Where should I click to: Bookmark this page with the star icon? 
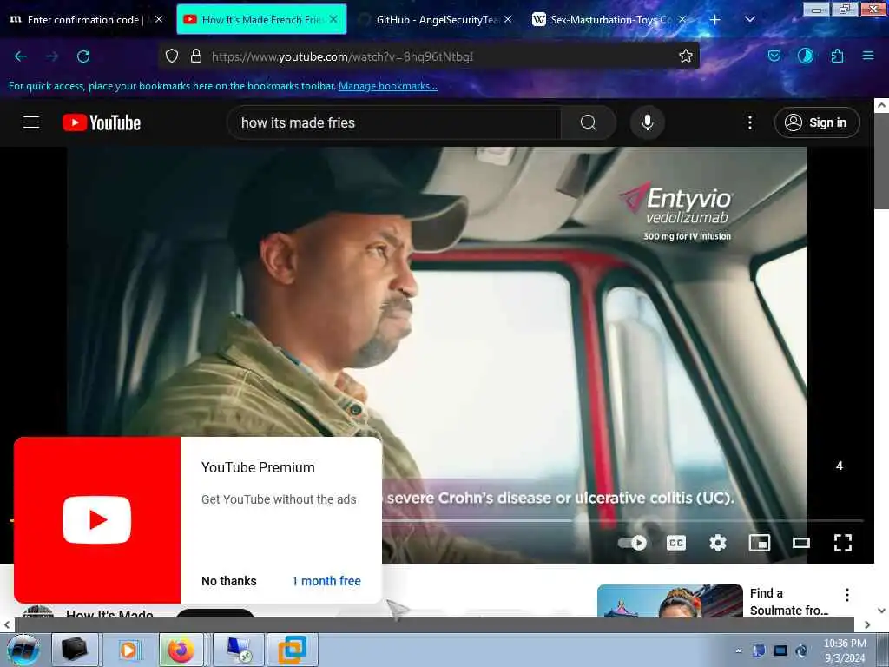point(686,56)
